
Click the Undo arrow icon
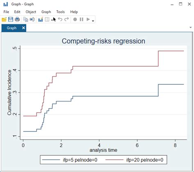click(x=60, y=19)
